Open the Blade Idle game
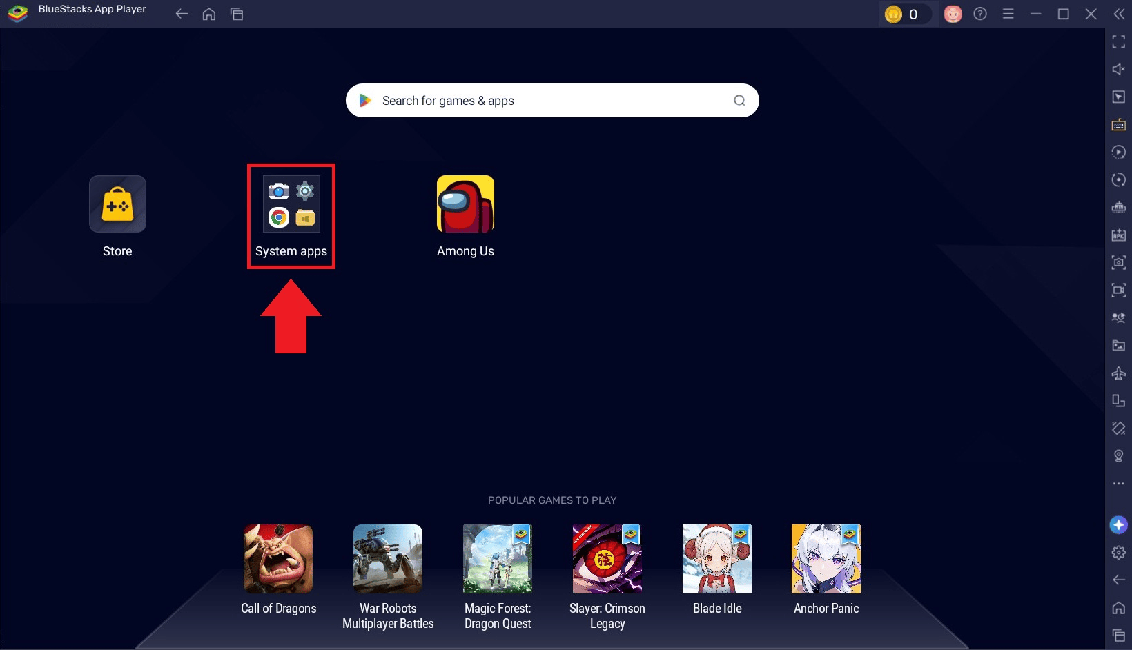The height and width of the screenshot is (650, 1132). (x=717, y=559)
